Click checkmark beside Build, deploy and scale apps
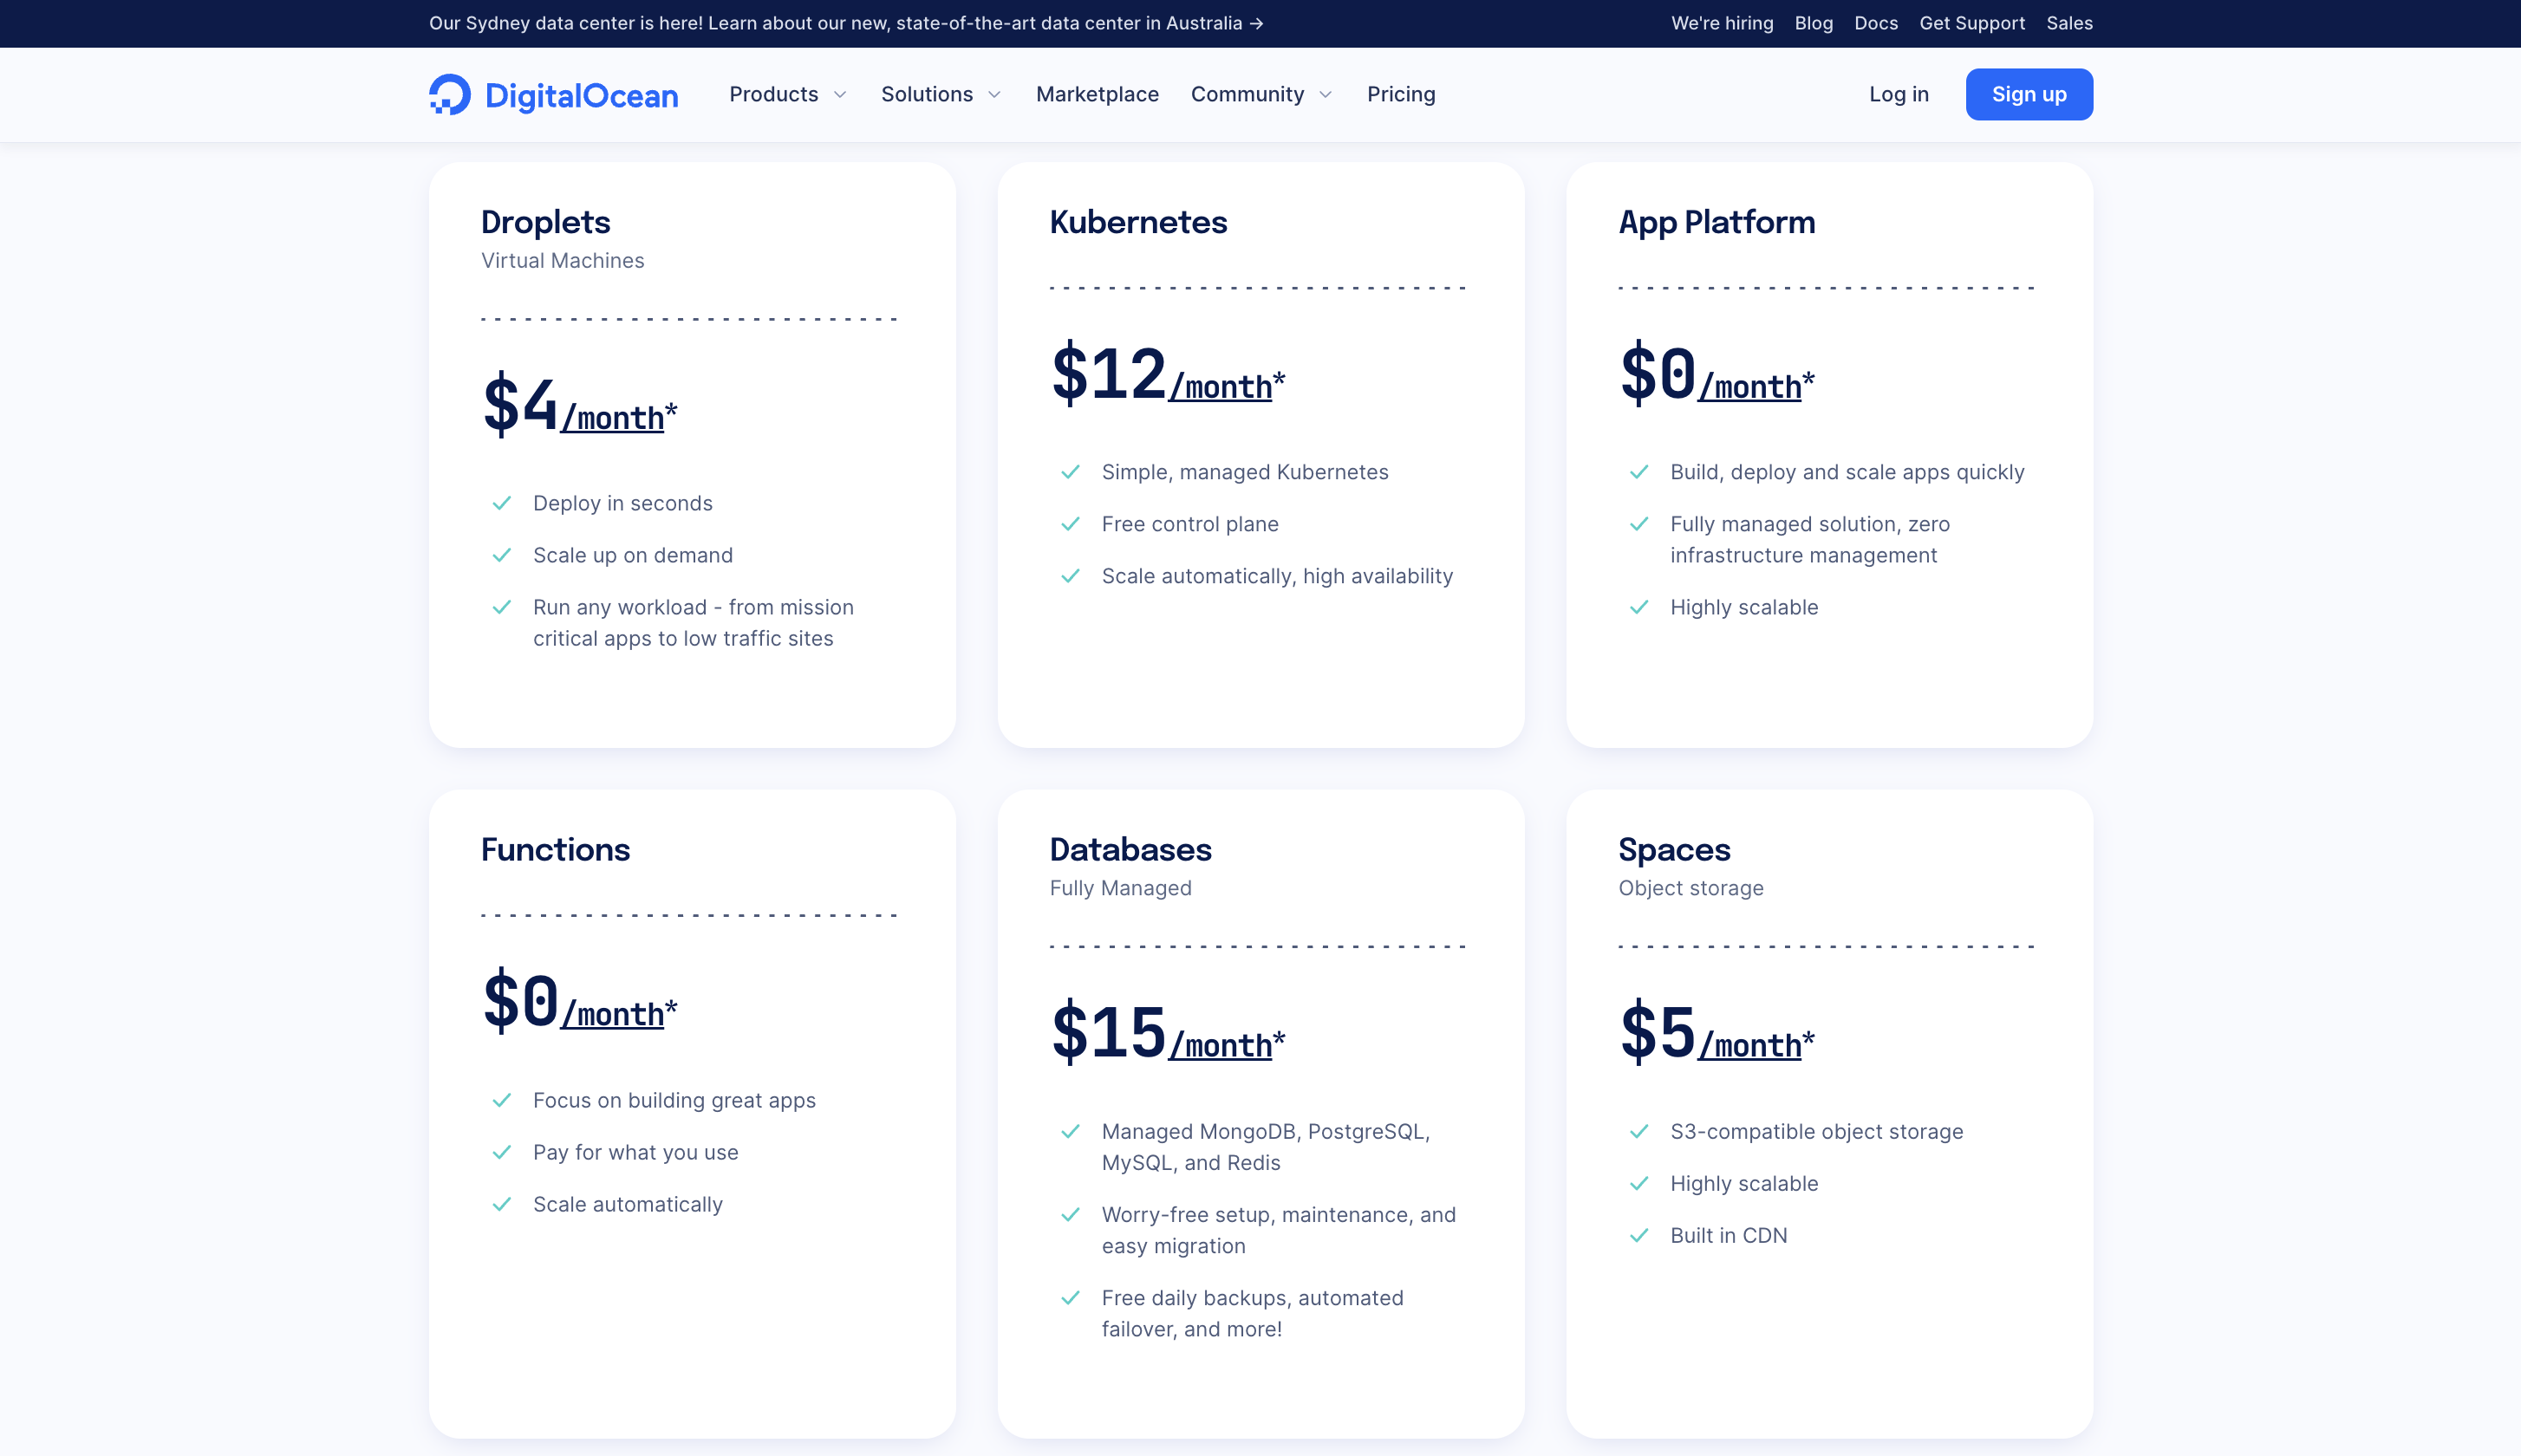 (x=1639, y=472)
